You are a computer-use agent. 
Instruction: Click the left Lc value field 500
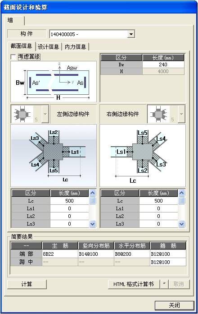coord(69,201)
